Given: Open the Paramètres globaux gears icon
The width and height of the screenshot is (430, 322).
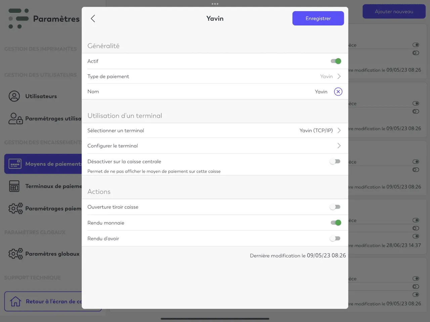Looking at the screenshot, I should (x=15, y=254).
